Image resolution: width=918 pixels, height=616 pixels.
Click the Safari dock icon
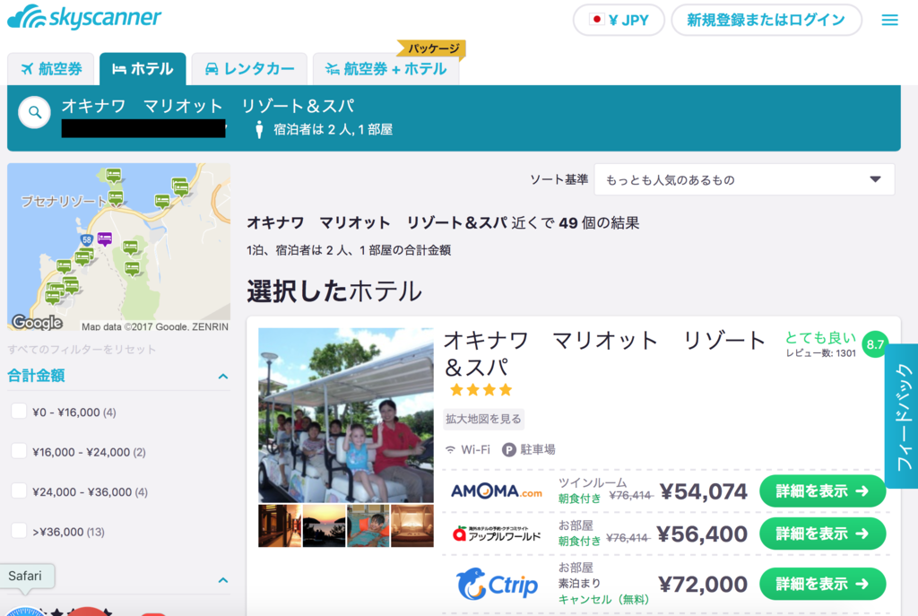(x=24, y=611)
